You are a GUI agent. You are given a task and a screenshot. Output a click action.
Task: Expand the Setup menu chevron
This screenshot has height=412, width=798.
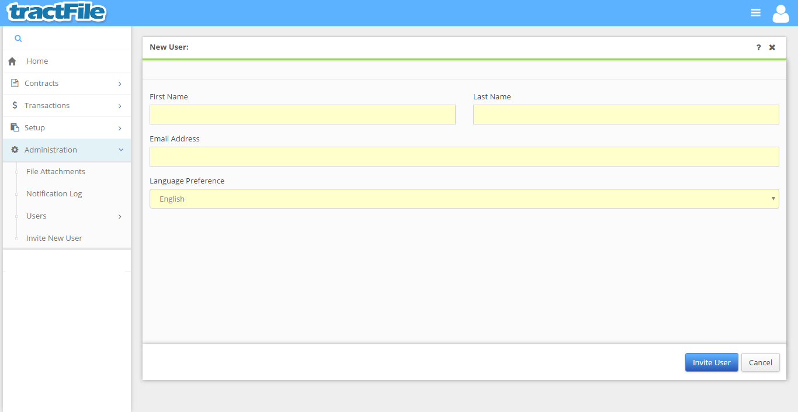pyautogui.click(x=120, y=128)
